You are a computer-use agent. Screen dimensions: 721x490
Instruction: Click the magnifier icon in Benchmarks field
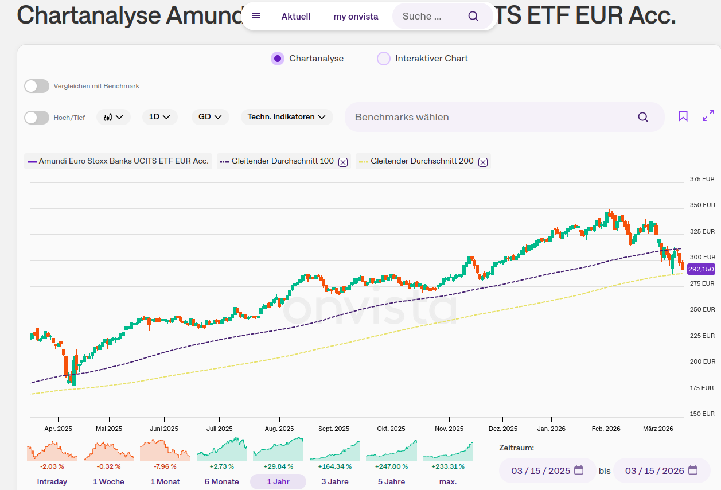click(643, 117)
